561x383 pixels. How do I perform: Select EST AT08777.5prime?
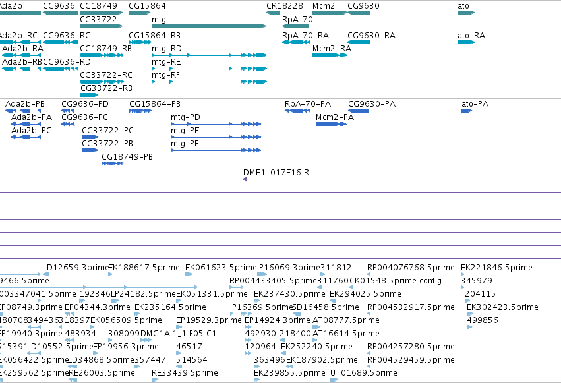tap(316, 327)
